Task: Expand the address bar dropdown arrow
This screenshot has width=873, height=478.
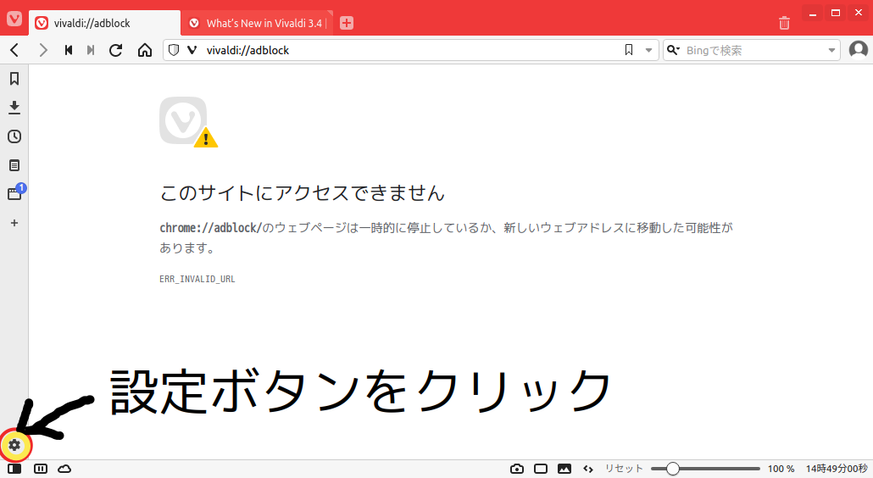Action: 649,50
